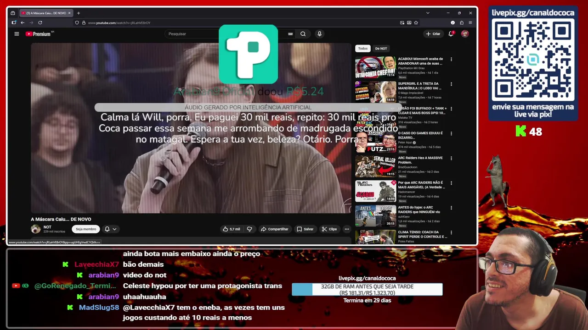Open the browser extensions puzzle icon
The width and height of the screenshot is (588, 330).
point(461,22)
